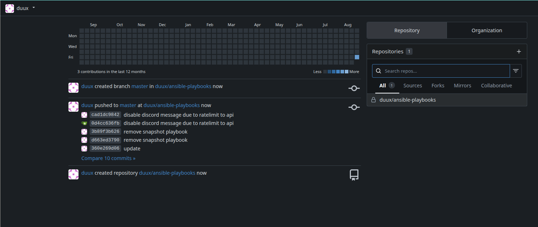Screen dimensions: 538x227
Task: Open the Compare 10 commits link
Action: click(108, 158)
